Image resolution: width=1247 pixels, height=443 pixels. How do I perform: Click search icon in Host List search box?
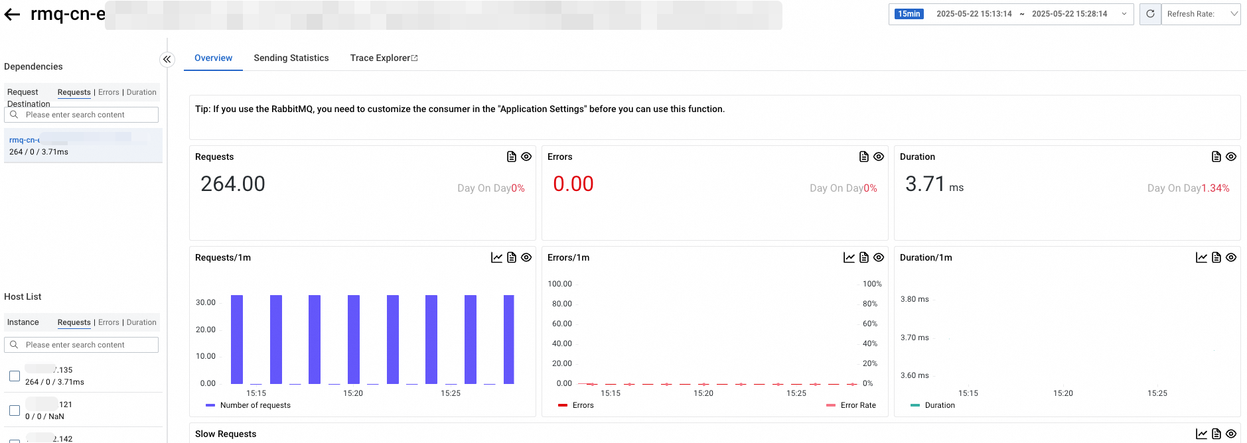click(x=14, y=345)
